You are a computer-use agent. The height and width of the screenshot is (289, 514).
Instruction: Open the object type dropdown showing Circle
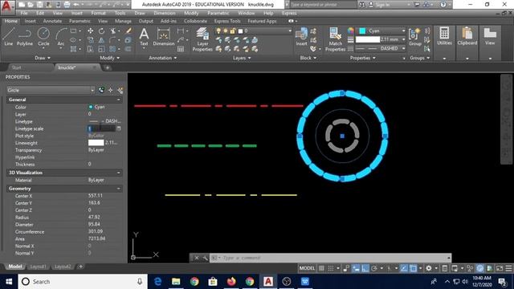(x=51, y=90)
